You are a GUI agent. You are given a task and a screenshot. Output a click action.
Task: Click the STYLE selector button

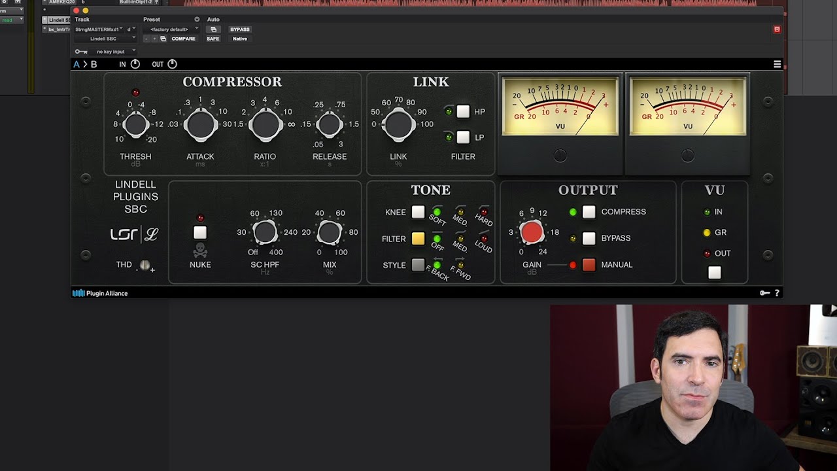pos(418,265)
